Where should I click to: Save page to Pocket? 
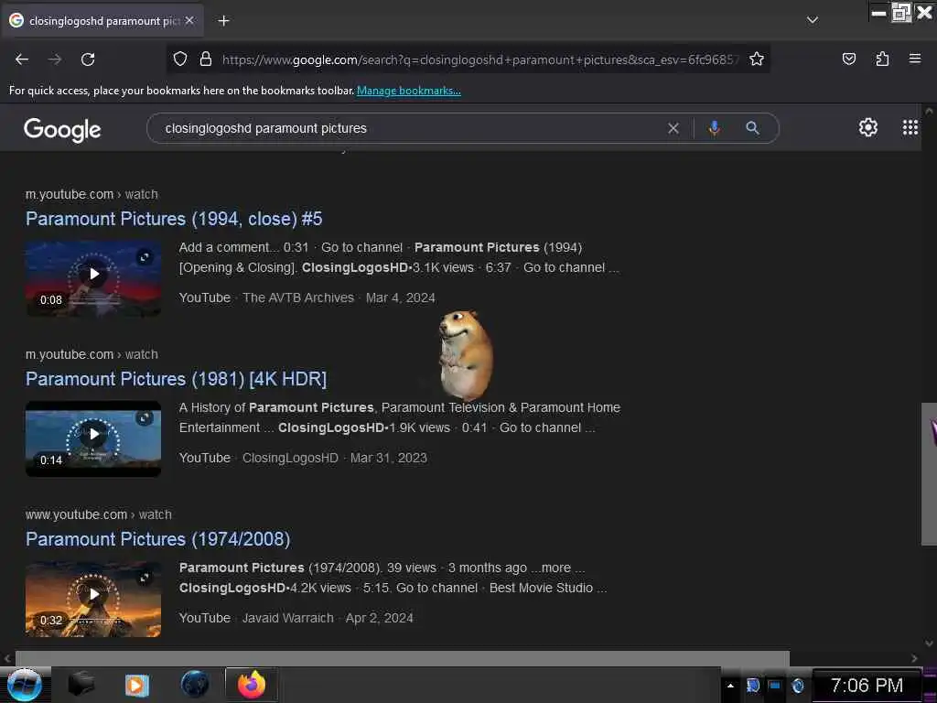(848, 59)
